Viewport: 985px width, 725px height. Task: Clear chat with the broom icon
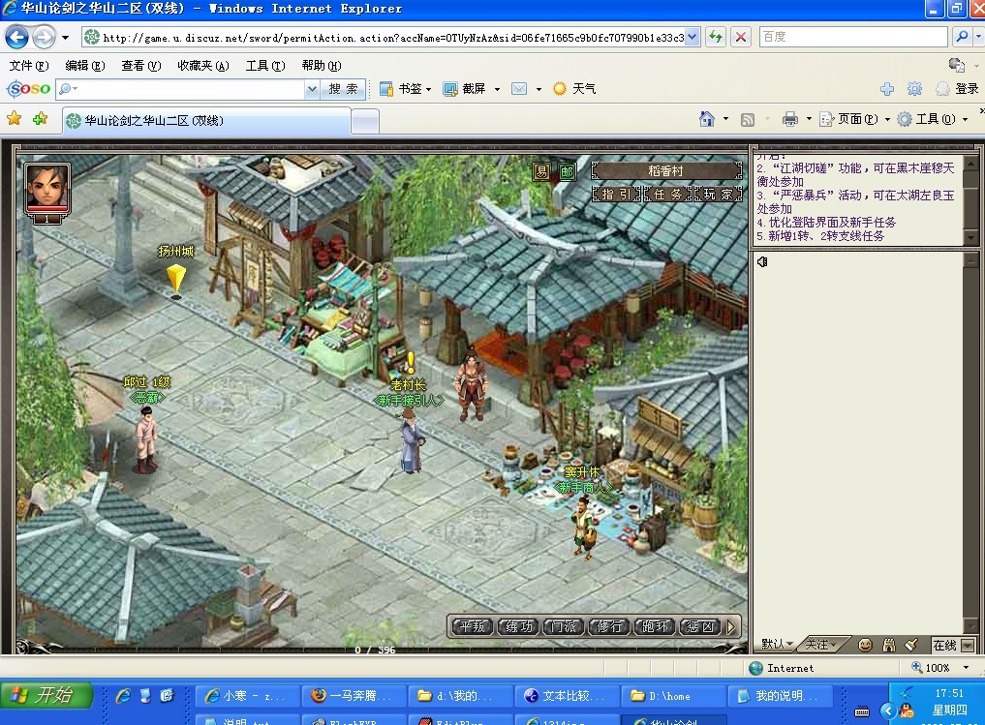(x=910, y=645)
